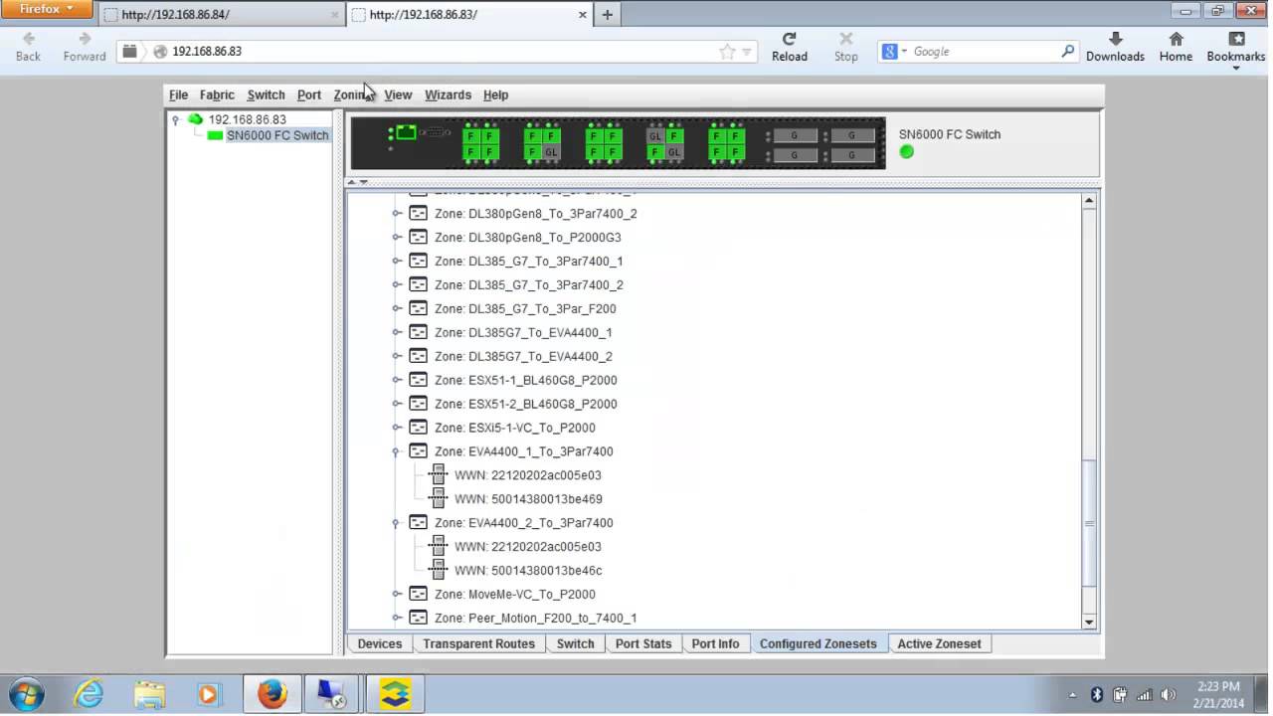Open Windows Start button
The image size is (1273, 716).
pyautogui.click(x=27, y=694)
